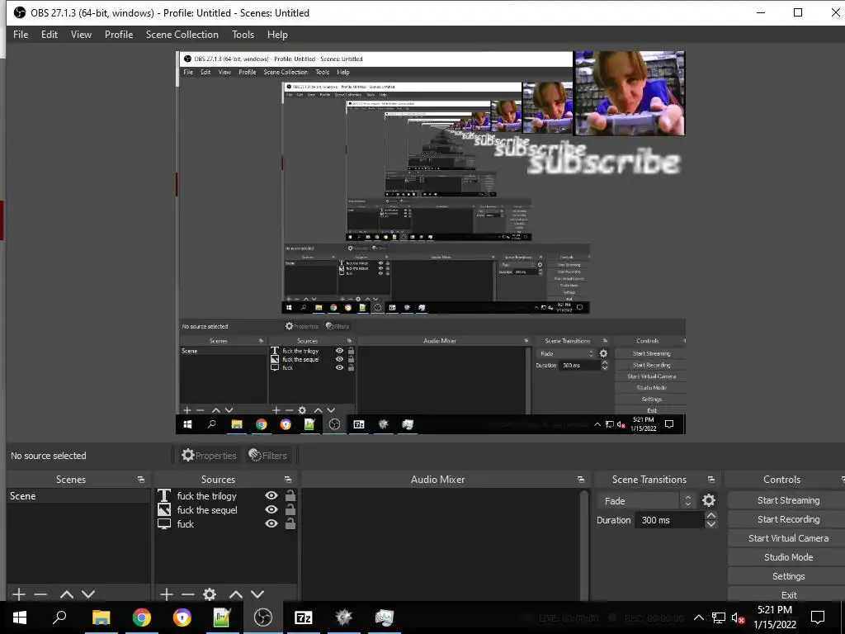The height and width of the screenshot is (634, 845).
Task: Click Start Streaming
Action: (x=788, y=500)
